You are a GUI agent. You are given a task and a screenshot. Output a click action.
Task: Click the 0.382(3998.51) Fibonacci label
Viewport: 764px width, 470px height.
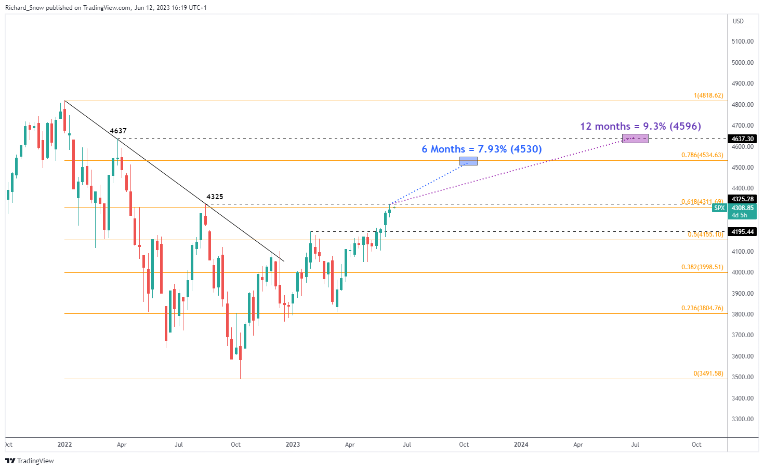coord(702,267)
